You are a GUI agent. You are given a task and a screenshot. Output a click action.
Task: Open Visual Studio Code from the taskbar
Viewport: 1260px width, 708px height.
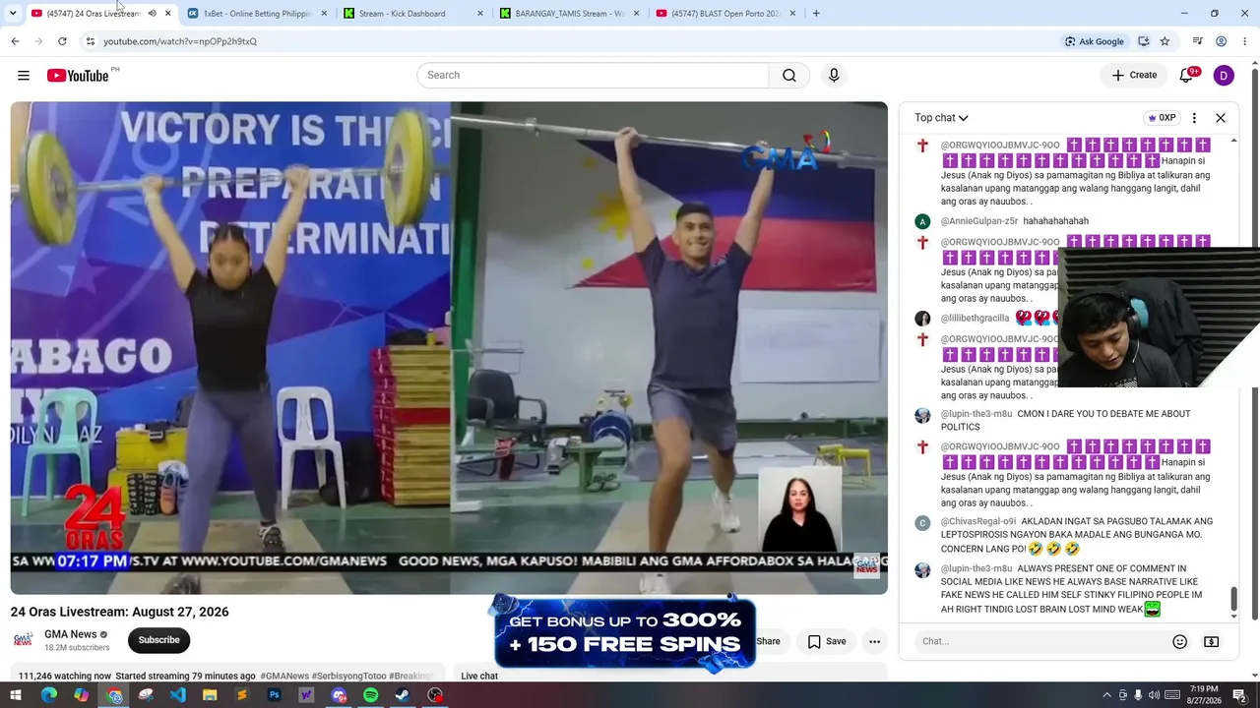tap(177, 695)
